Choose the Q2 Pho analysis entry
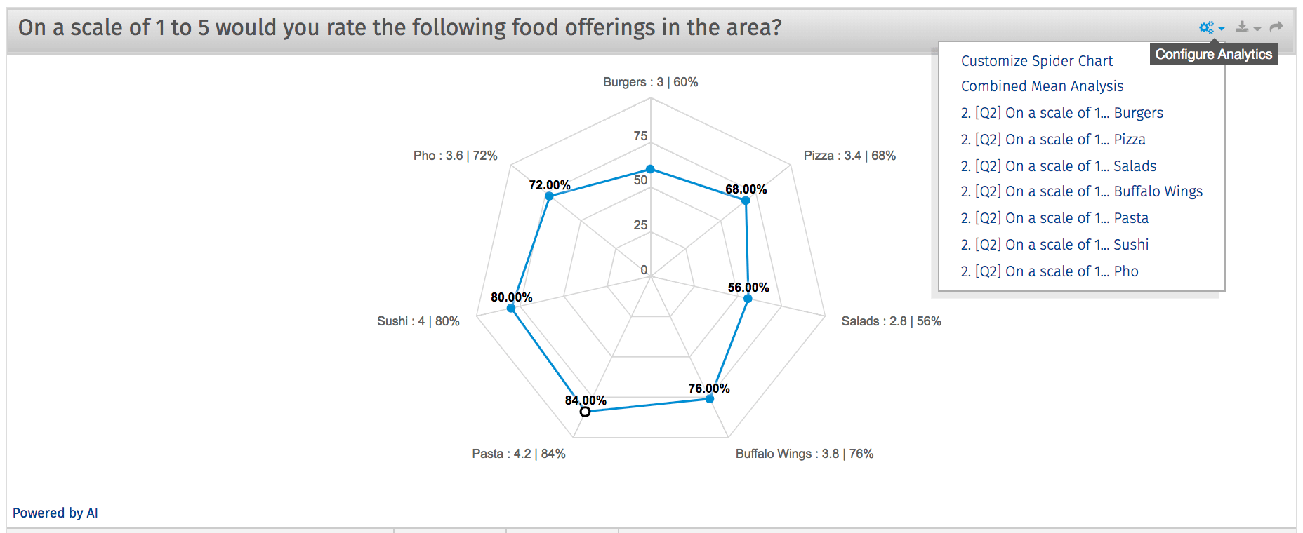Image resolution: width=1303 pixels, height=533 pixels. [1050, 271]
